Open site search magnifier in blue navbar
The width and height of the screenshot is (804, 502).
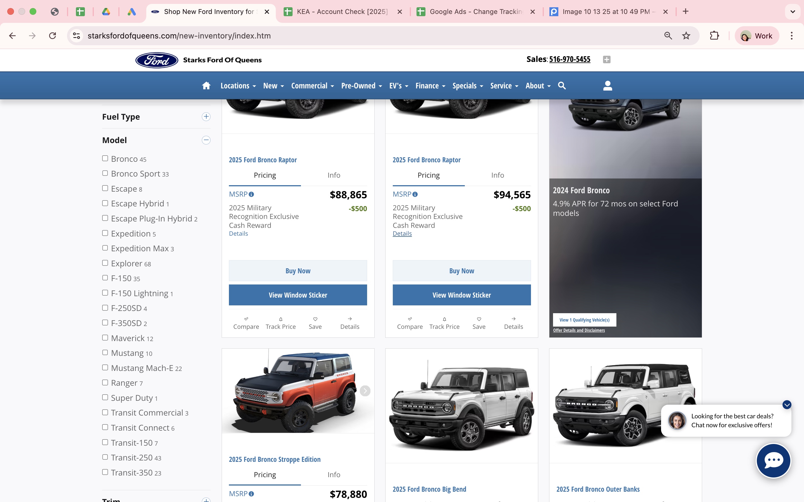pyautogui.click(x=562, y=86)
